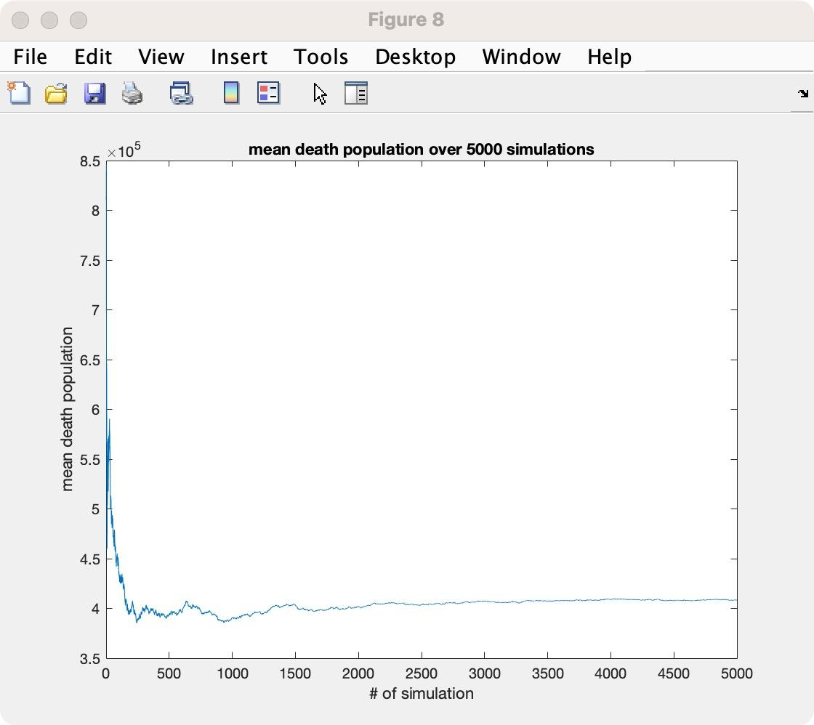Toggle the Insert Legend tool
814x725 pixels.
click(268, 93)
